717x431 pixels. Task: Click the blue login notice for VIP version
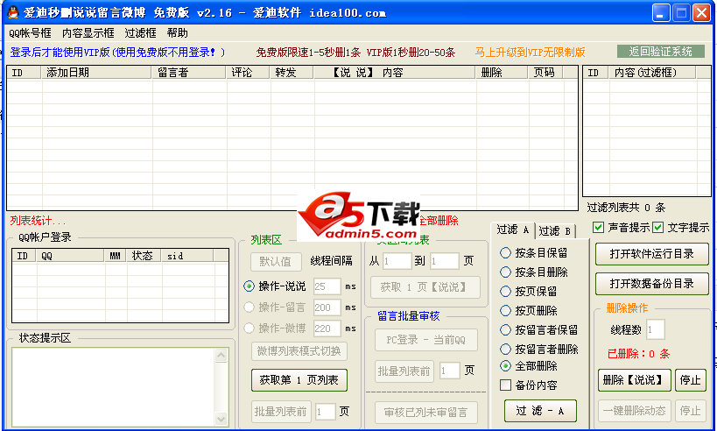117,53
